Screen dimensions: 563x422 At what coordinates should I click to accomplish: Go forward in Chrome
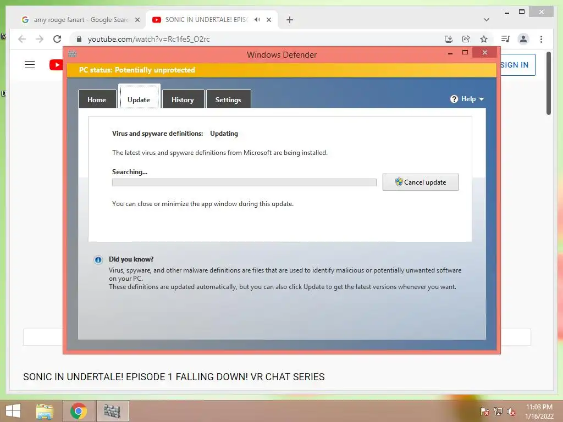(x=40, y=39)
